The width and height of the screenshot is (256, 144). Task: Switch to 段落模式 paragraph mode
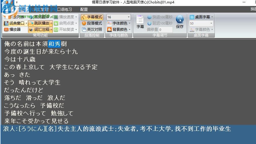click(x=92, y=23)
